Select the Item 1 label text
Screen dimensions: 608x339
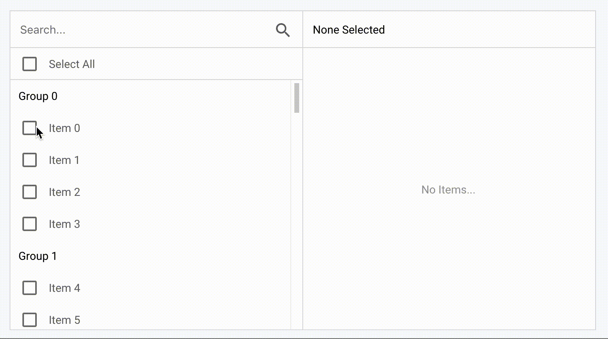pyautogui.click(x=64, y=160)
